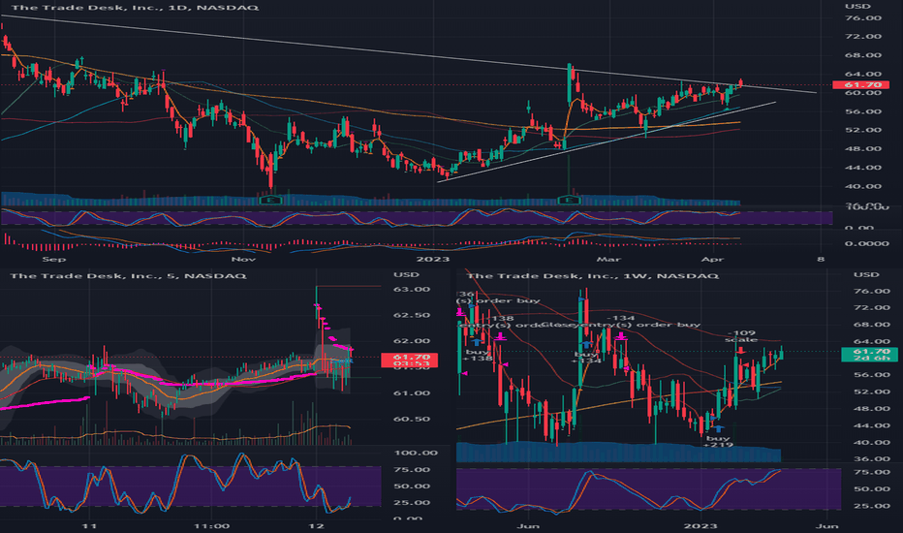This screenshot has width=903, height=533.
Task: Click the USD currency label of the 5-minute chart
Action: (x=406, y=274)
